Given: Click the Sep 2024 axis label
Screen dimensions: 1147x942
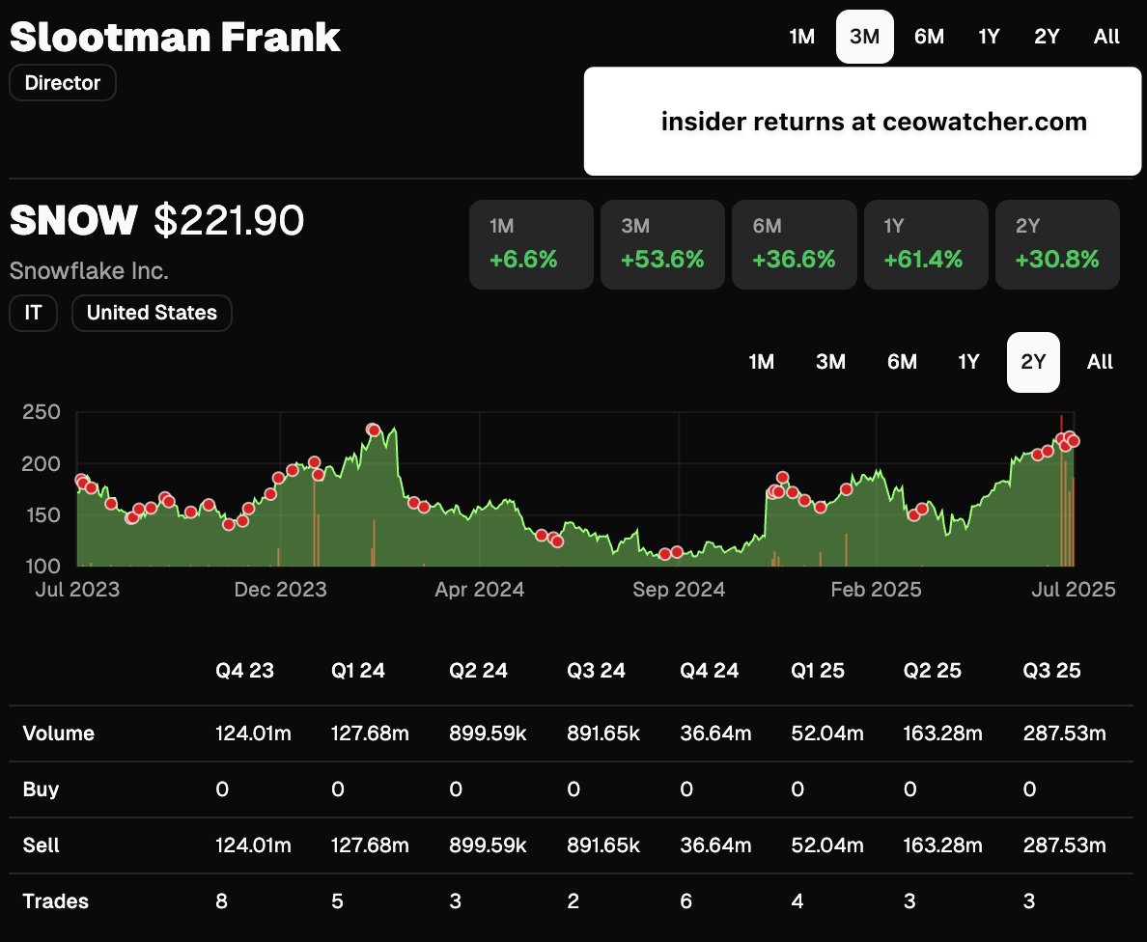Looking at the screenshot, I should tap(679, 590).
